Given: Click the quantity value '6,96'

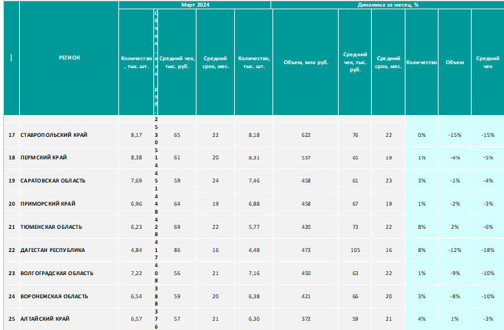Looking at the screenshot, I should pos(136,204).
